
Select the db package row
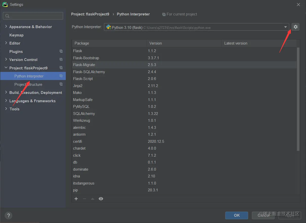(184, 162)
